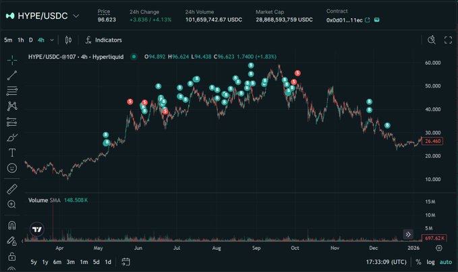458x272 pixels.
Task: Switch to 5m timeframe
Action: [x=8, y=40]
